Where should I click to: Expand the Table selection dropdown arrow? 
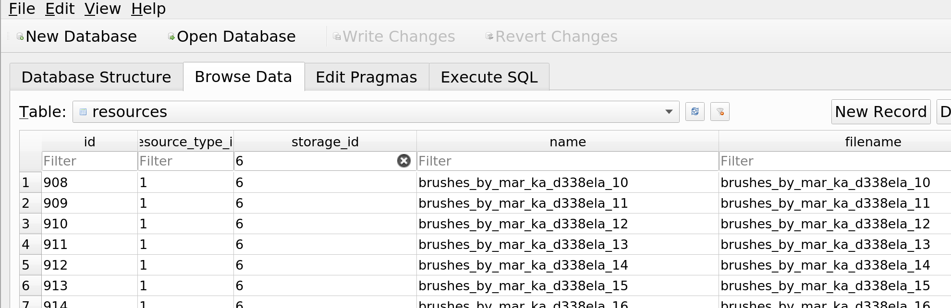[x=669, y=112]
